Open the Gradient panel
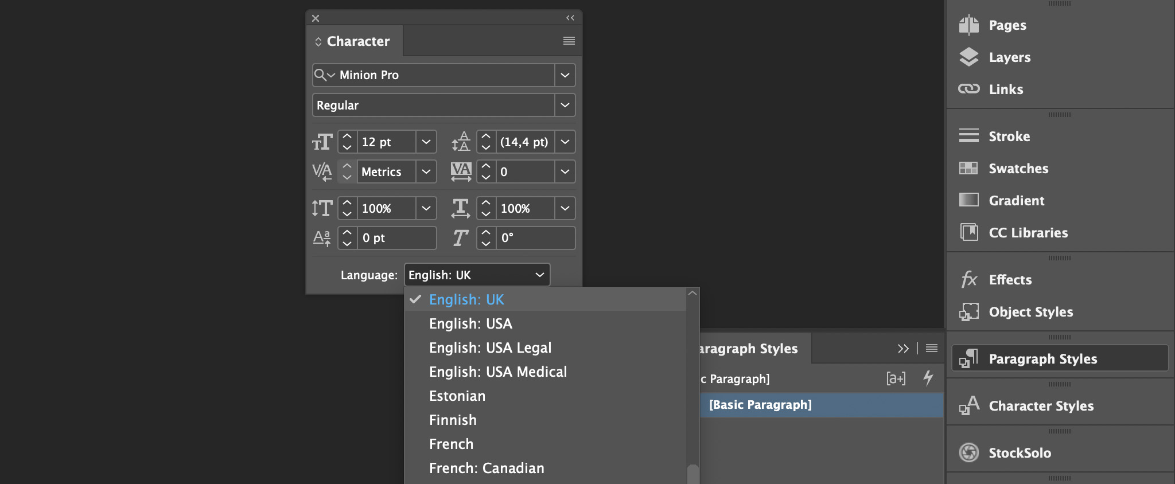The width and height of the screenshot is (1175, 484). [x=1016, y=201]
